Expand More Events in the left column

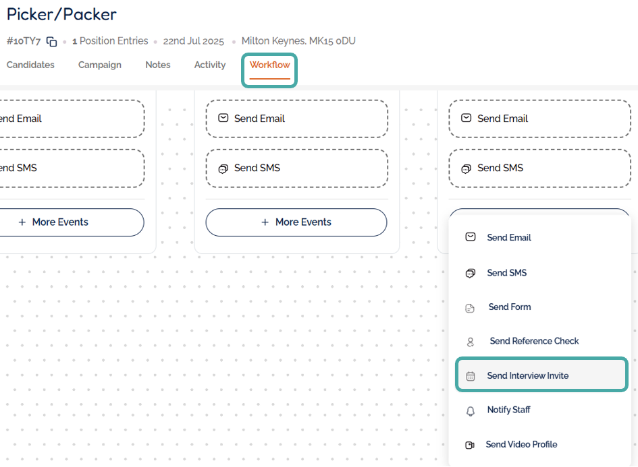[61, 222]
